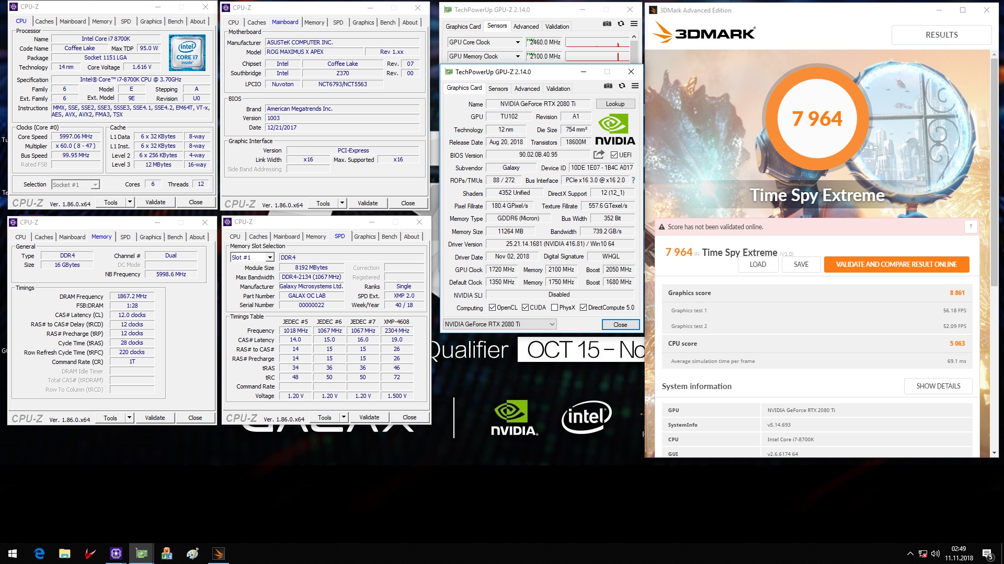The width and height of the screenshot is (1004, 564).
Task: Click SHOW DETAILS under System information
Action: 938,386
